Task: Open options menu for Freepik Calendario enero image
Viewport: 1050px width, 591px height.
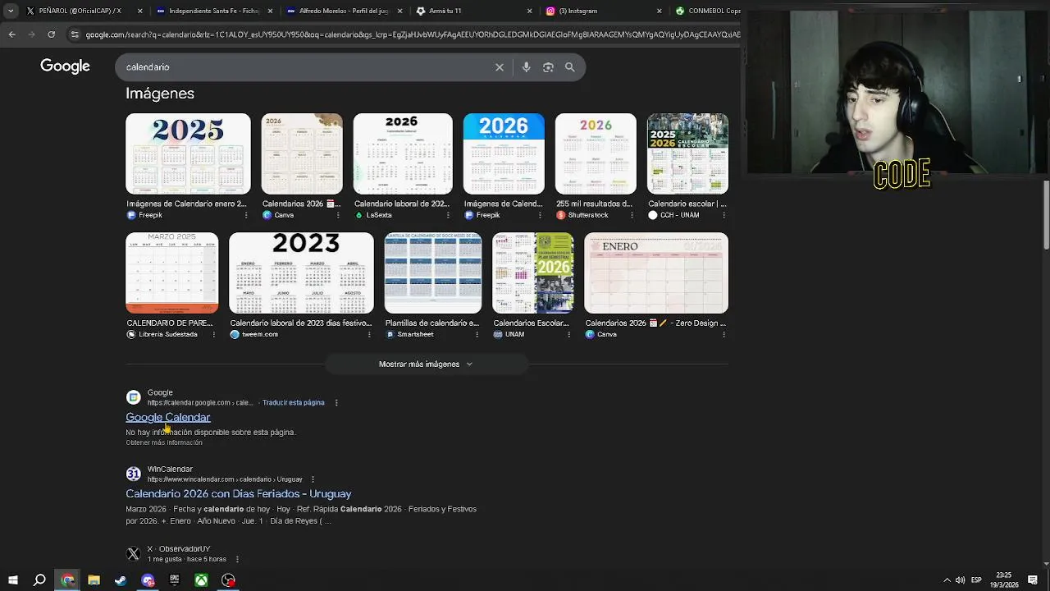Action: (x=246, y=215)
